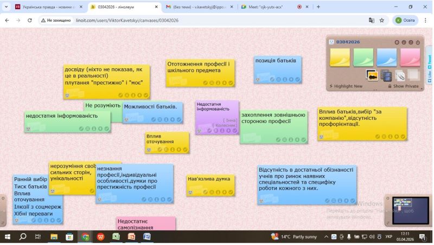This screenshot has height=245, width=434.
Task: Add a photo using the picture icon in the palette
Action: 372,75
